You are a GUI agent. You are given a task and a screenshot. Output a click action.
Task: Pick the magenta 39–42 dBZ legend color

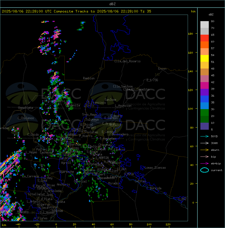pyautogui.click(x=204, y=86)
